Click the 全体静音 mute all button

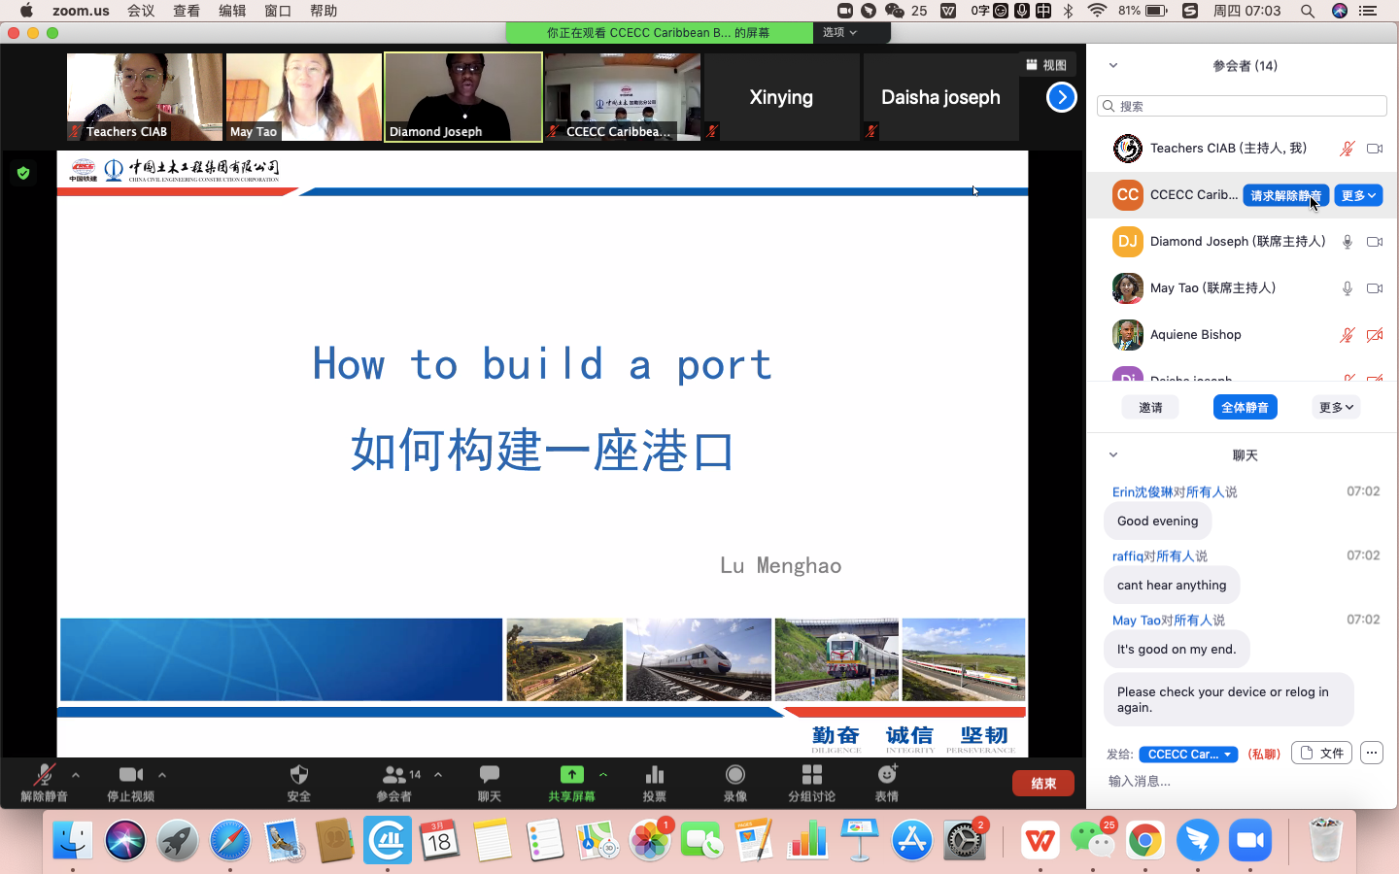pos(1245,408)
